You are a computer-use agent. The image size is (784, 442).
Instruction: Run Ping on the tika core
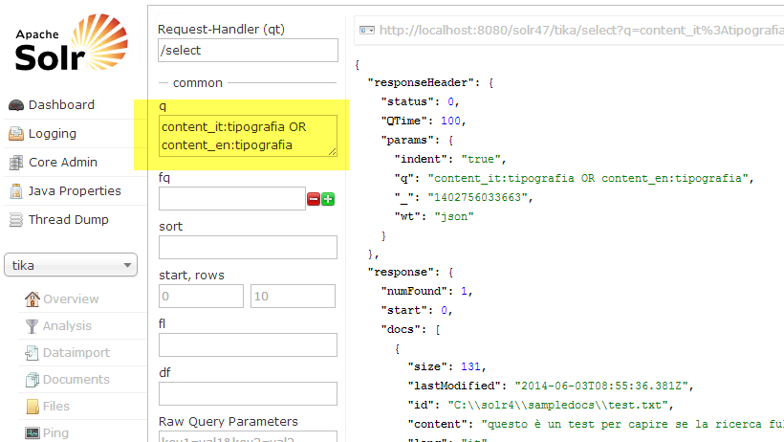(x=55, y=433)
